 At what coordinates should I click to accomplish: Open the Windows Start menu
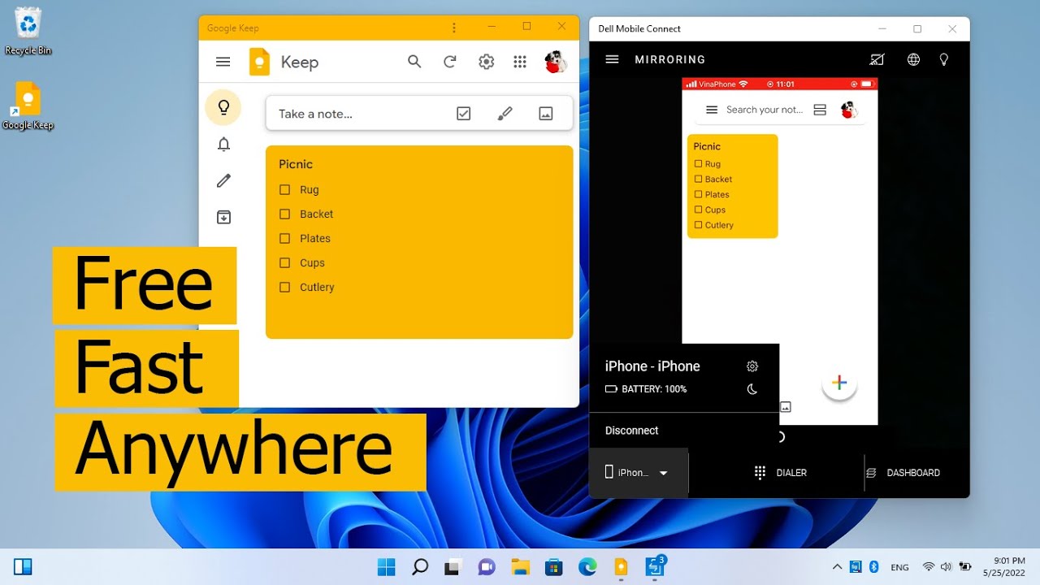386,567
